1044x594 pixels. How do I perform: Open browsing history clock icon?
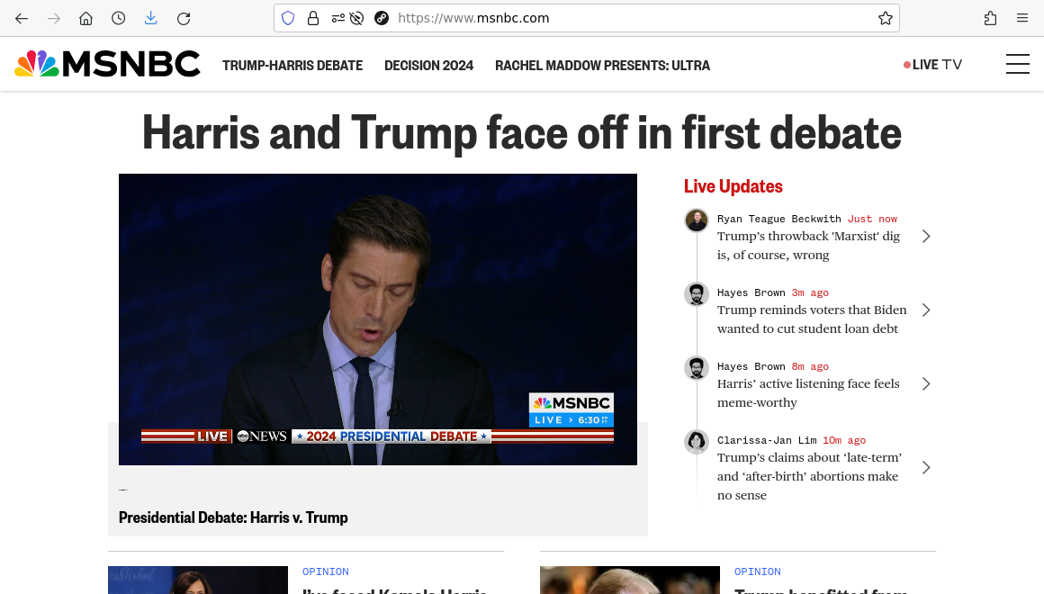point(119,18)
